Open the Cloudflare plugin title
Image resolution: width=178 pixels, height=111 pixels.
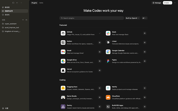pos(116,96)
